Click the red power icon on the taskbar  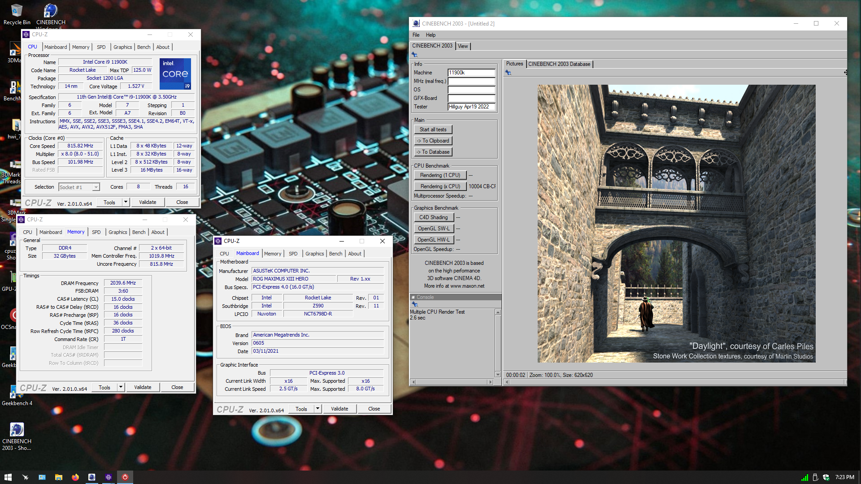(x=125, y=477)
